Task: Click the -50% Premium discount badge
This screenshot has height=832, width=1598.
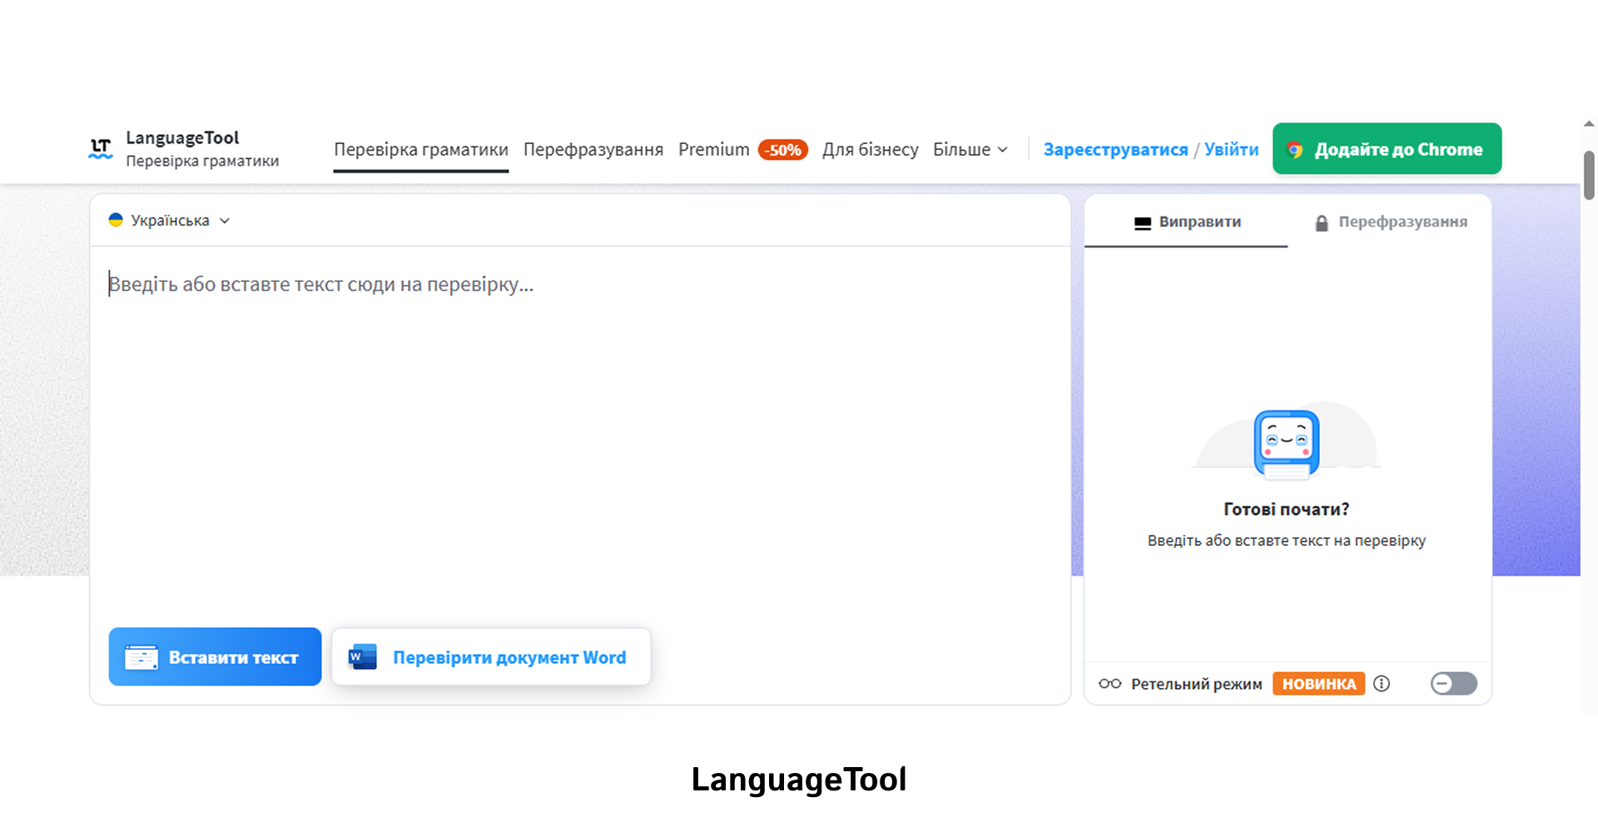Action: pyautogui.click(x=782, y=149)
